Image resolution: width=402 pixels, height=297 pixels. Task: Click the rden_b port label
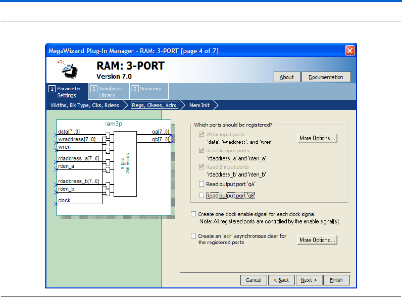point(66,189)
